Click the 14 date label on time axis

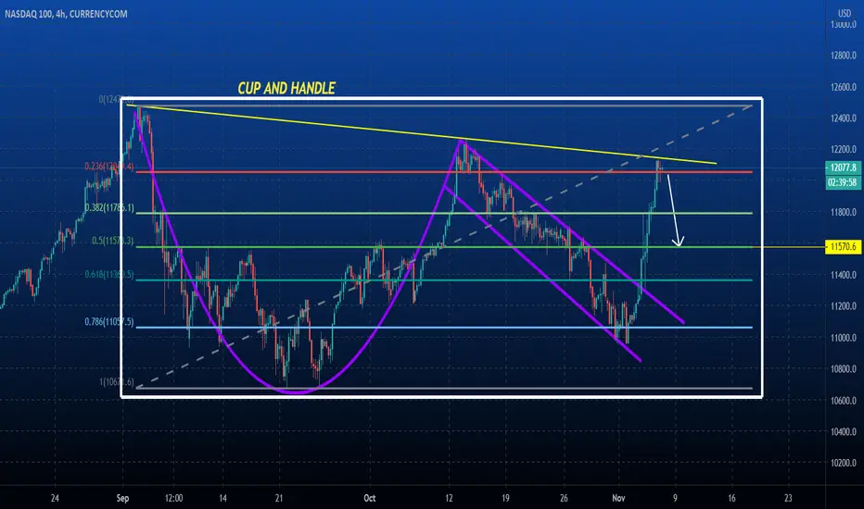pos(222,498)
